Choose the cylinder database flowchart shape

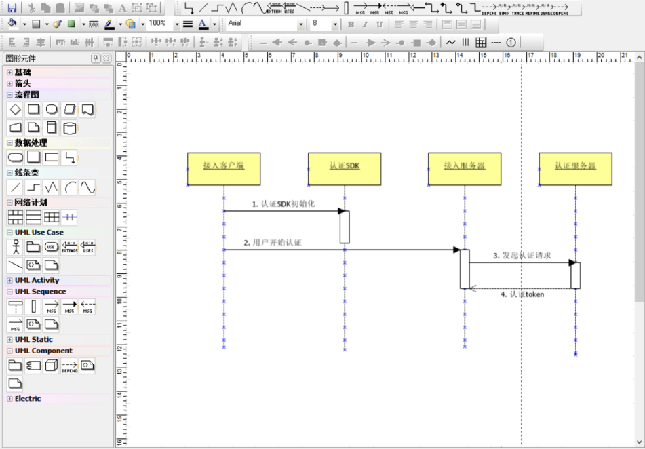tap(69, 128)
